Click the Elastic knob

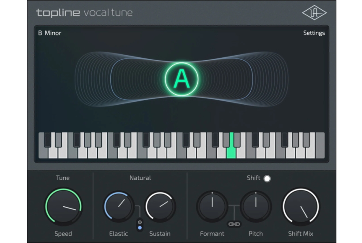[119, 206]
